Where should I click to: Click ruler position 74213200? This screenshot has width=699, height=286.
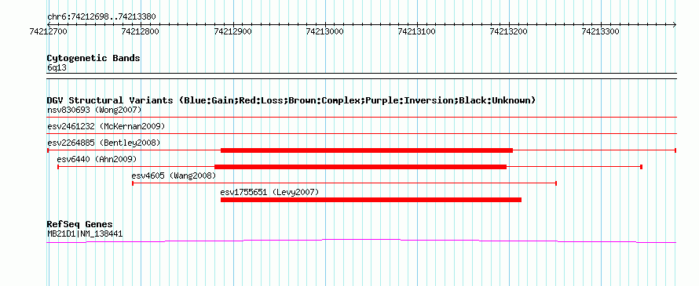(x=509, y=31)
